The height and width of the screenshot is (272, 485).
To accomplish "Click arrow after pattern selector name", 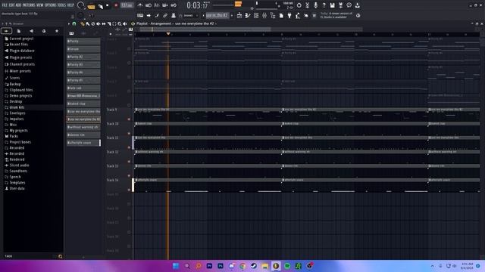I will click(232, 15).
